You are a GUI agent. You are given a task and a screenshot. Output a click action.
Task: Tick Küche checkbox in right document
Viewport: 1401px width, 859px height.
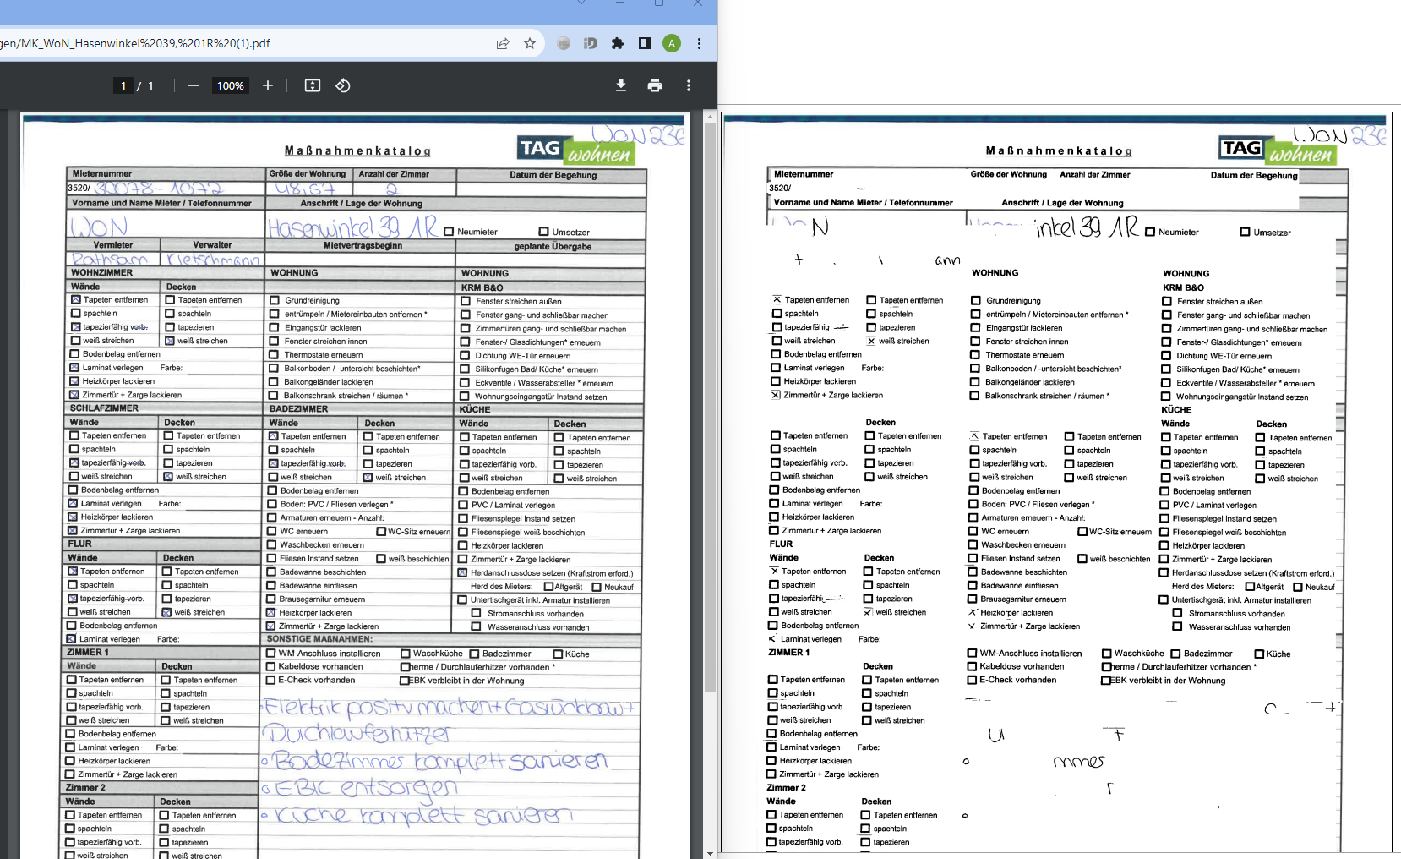(1259, 654)
